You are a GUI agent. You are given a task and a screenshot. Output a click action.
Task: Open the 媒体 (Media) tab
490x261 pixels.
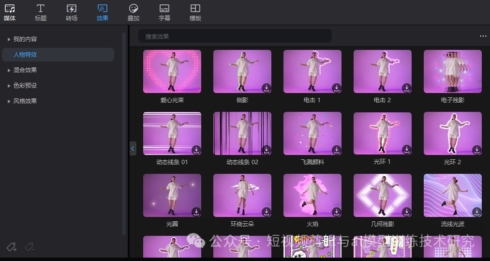pos(10,13)
